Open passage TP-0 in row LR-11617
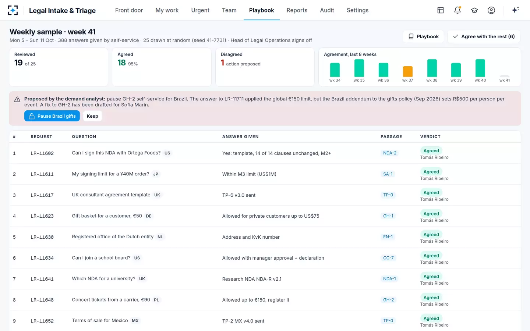The image size is (530, 331). tap(388, 195)
